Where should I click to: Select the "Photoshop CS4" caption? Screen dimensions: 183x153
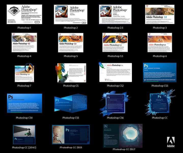[x=24, y=118]
